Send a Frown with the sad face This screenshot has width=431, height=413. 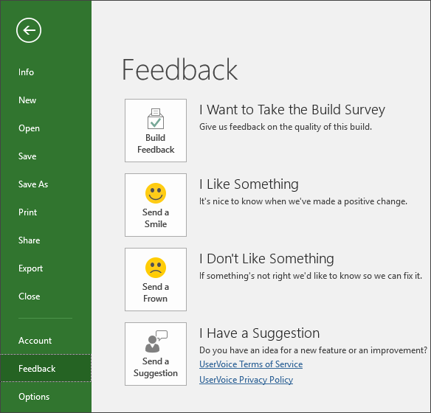156,280
